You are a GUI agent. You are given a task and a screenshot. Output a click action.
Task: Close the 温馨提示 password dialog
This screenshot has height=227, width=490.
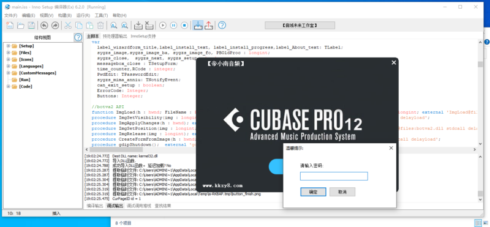point(391,148)
